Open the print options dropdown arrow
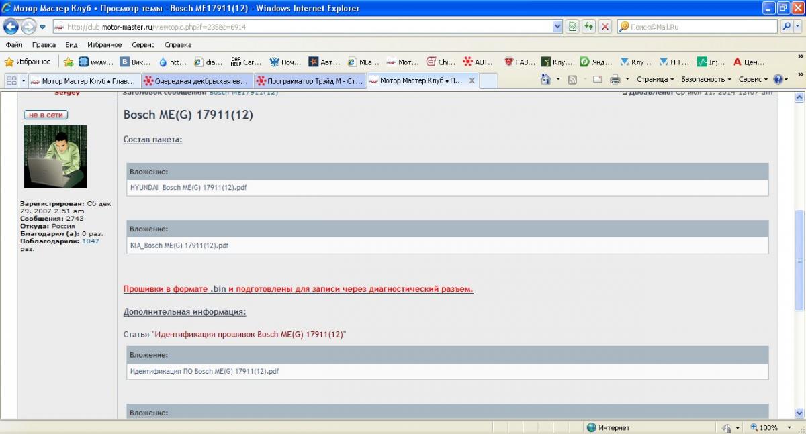806x434 pixels. (x=627, y=79)
